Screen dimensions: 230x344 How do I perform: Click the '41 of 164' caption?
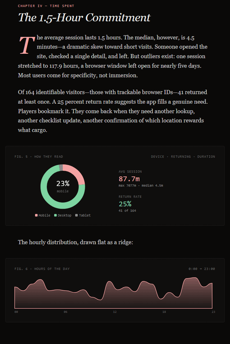127,211
